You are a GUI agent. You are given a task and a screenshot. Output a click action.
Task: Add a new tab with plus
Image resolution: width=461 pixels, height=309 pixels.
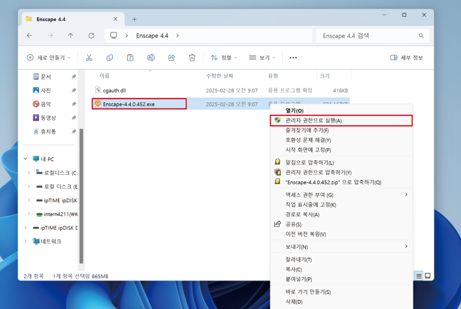[x=135, y=20]
